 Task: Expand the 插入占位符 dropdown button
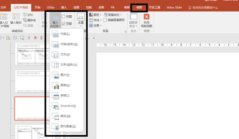coord(55,21)
